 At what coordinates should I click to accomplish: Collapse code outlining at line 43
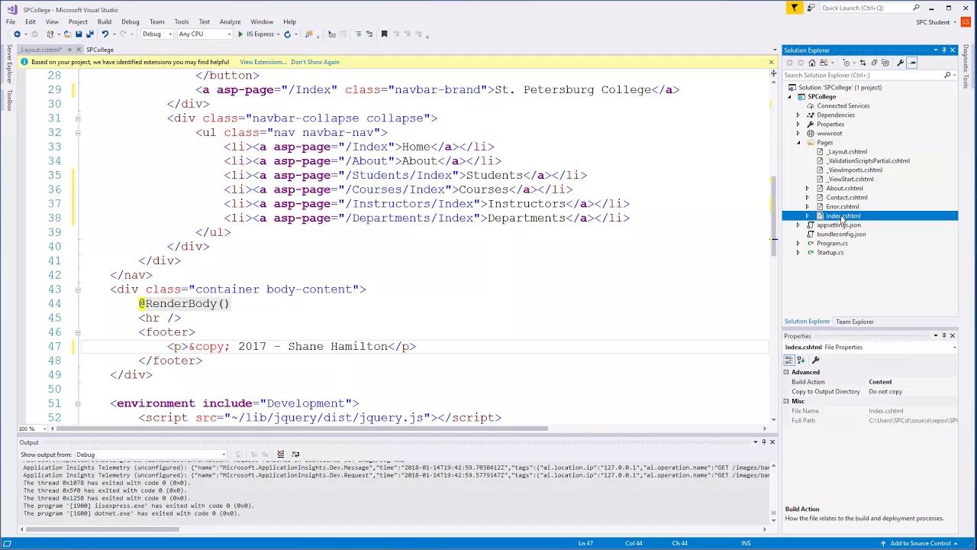tap(78, 290)
